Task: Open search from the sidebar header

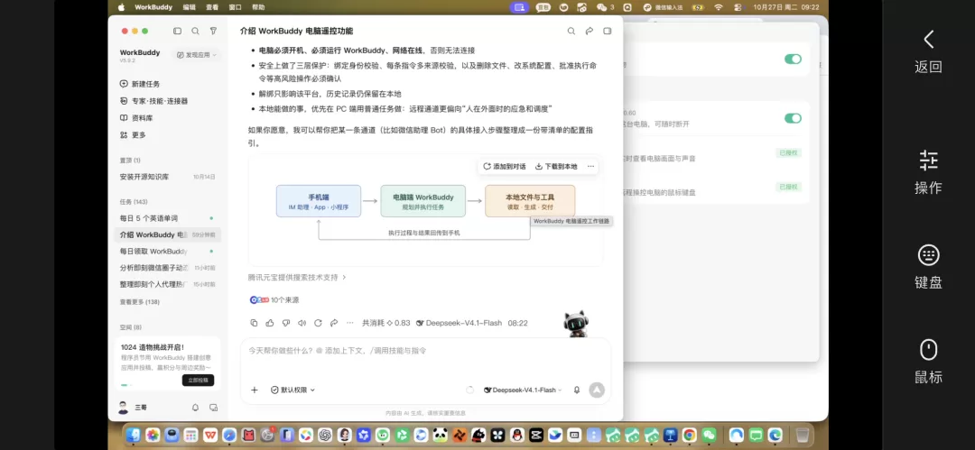Action: [x=195, y=31]
